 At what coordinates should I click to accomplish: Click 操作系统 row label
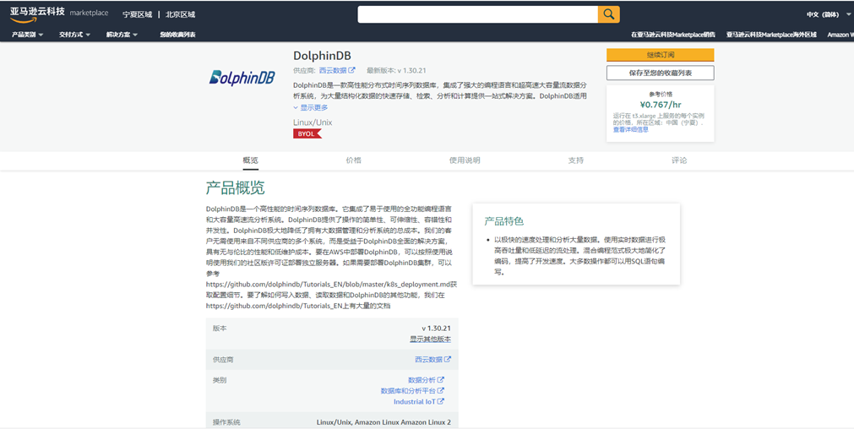click(x=226, y=422)
